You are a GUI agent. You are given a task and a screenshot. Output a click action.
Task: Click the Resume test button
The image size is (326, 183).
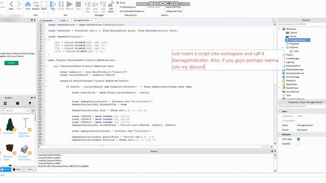pos(70,6)
